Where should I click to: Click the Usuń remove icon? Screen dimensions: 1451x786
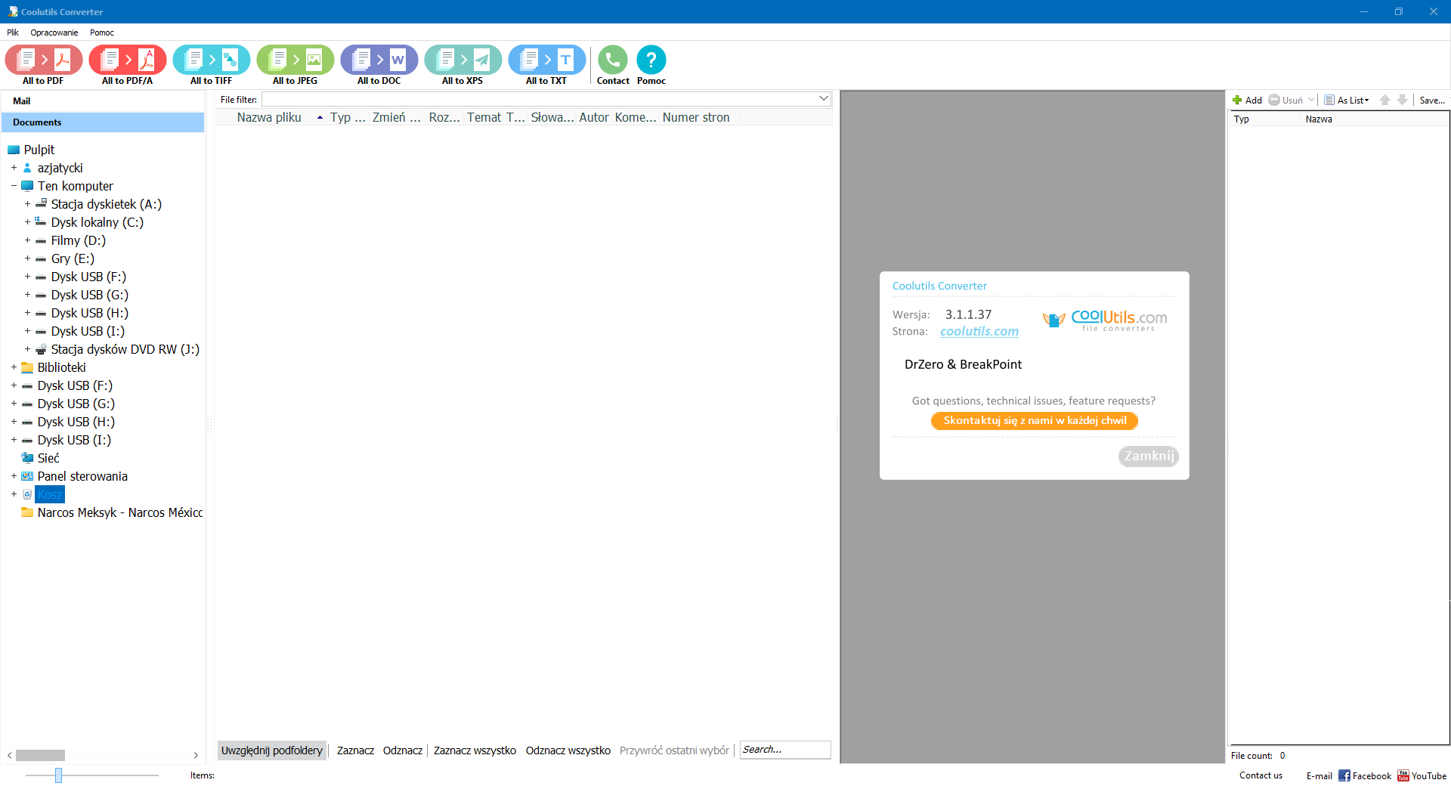tap(1274, 100)
